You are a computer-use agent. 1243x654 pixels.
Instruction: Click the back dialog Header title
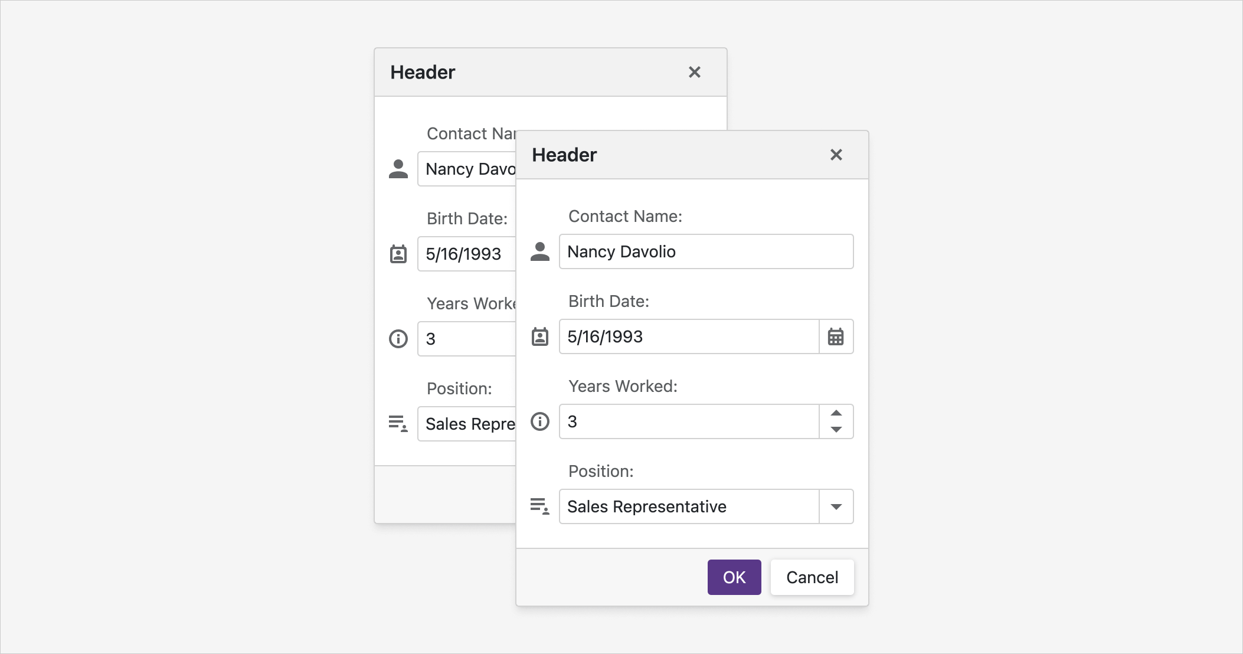[421, 71]
